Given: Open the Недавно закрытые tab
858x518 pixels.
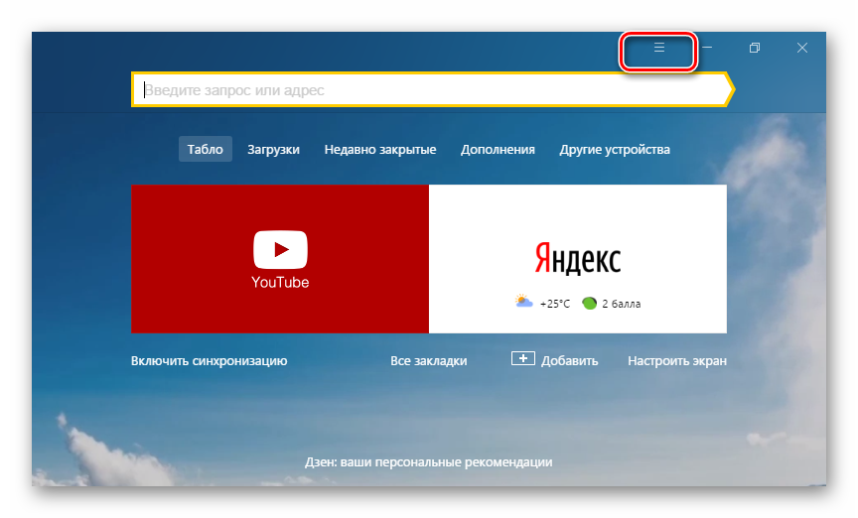Looking at the screenshot, I should pos(380,150).
